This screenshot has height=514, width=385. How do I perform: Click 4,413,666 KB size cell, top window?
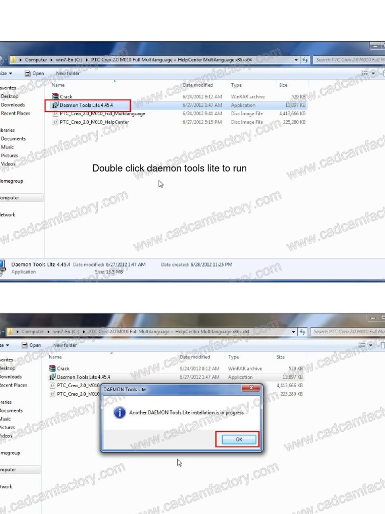pyautogui.click(x=292, y=113)
